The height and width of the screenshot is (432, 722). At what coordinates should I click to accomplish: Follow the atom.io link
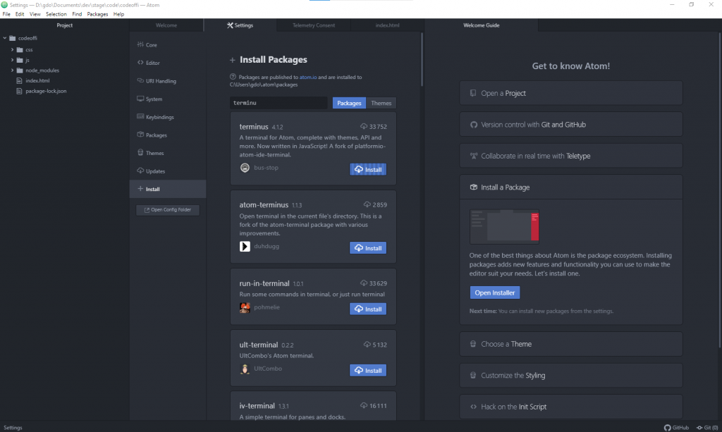pyautogui.click(x=308, y=78)
